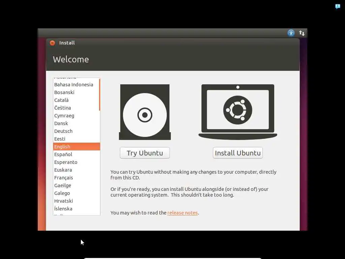Open the network indicator arrows icon
This screenshot has width=345, height=259.
(x=302, y=33)
